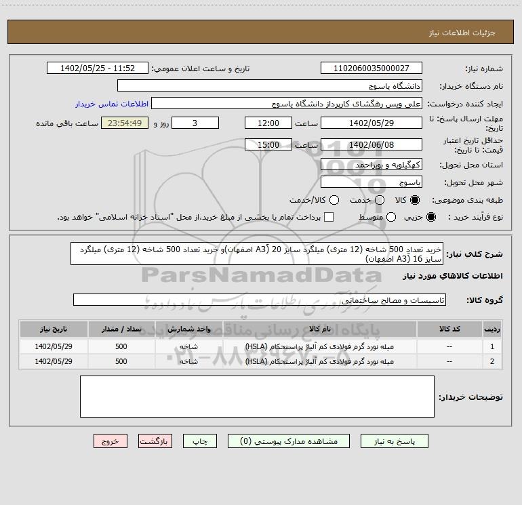This screenshot has height=505, width=522.
Task: Select the متوسط purchase type radio
Action: click(x=391, y=217)
